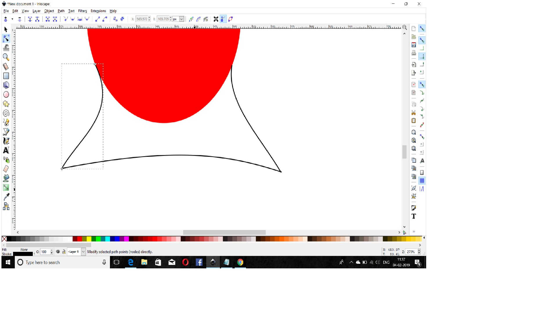Image resolution: width=557 pixels, height=313 pixels.
Task: Toggle layer visibility eye icon
Action: click(x=58, y=252)
